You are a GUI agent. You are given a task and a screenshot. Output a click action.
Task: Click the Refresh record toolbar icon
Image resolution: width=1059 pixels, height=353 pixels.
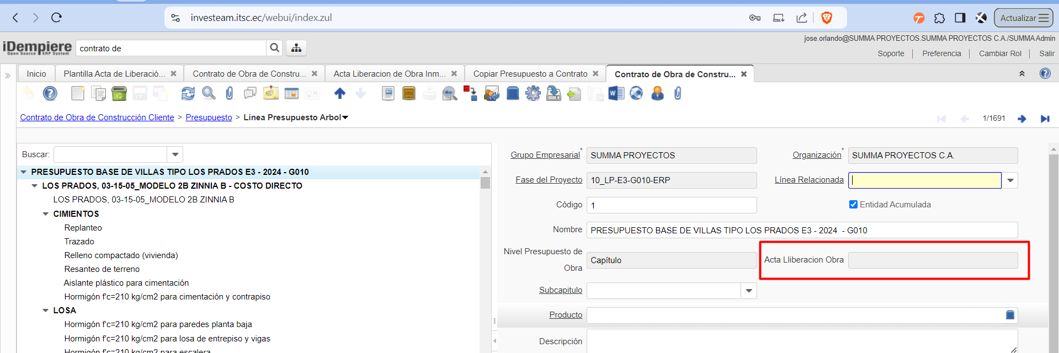tap(188, 94)
